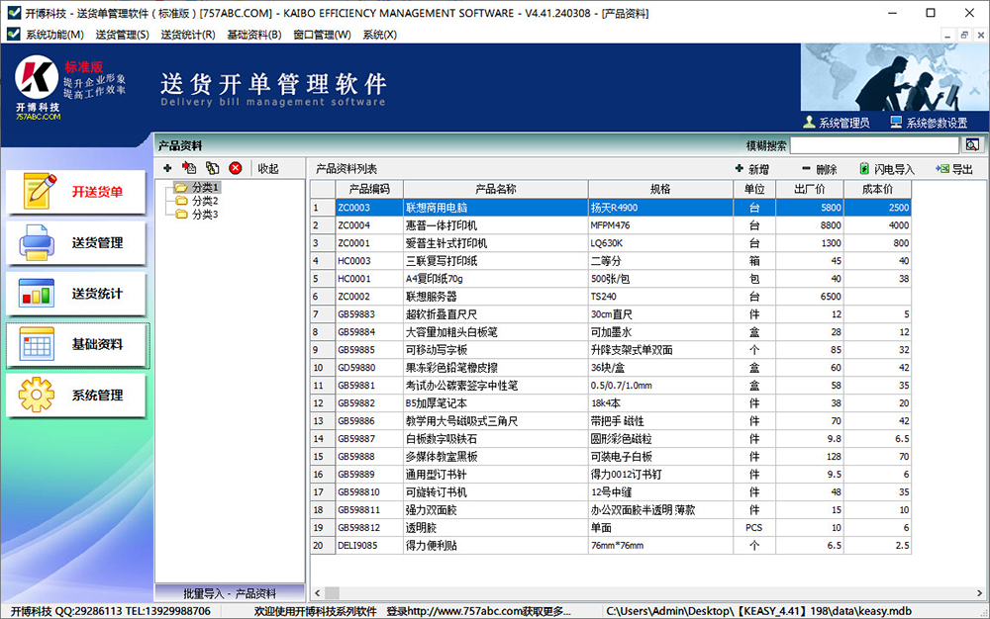Viewport: 990px width, 619px height.
Task: Open 系统参数设置 system settings
Action: point(929,123)
